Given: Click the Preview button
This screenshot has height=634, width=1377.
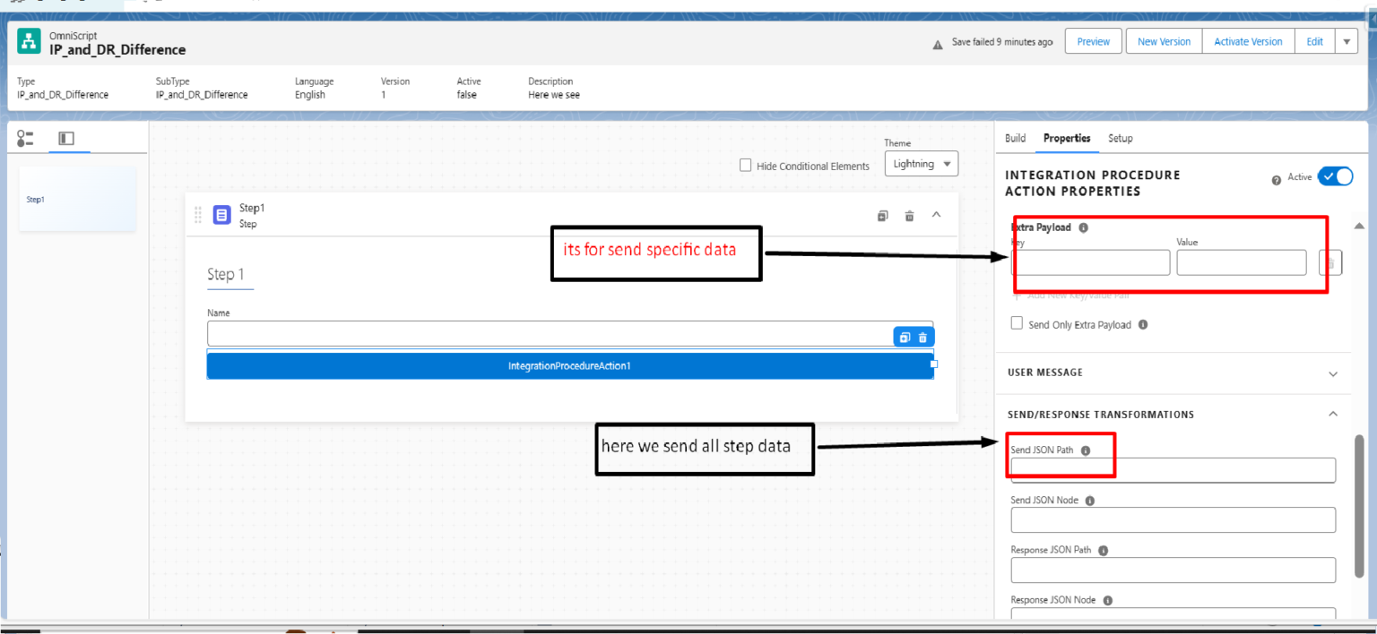Looking at the screenshot, I should (1093, 41).
